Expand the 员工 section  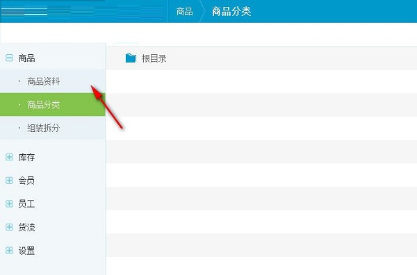pos(9,203)
